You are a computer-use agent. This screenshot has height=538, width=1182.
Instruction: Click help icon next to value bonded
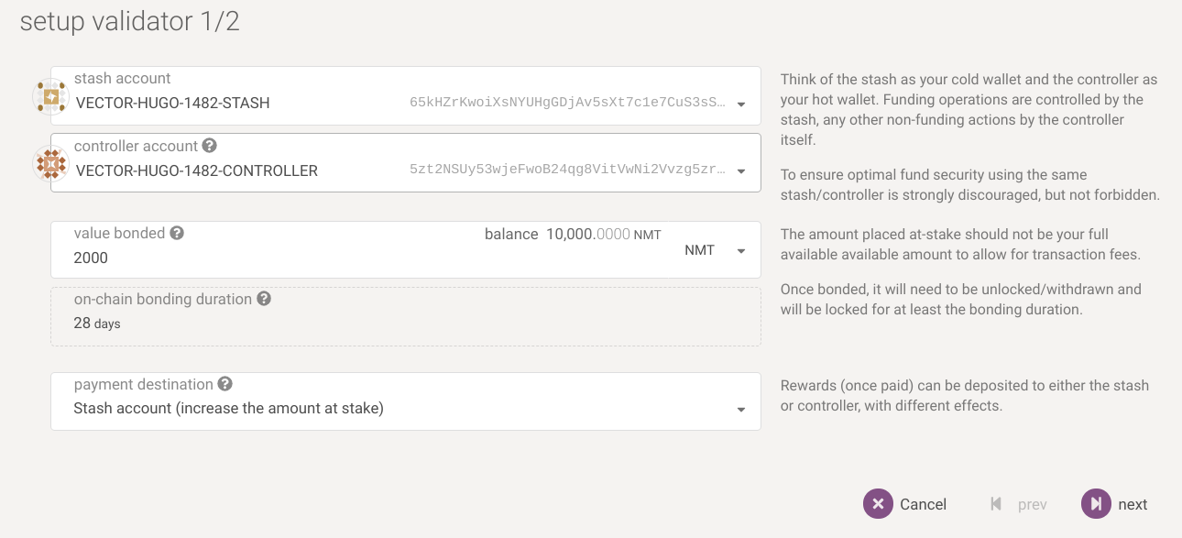(x=177, y=233)
